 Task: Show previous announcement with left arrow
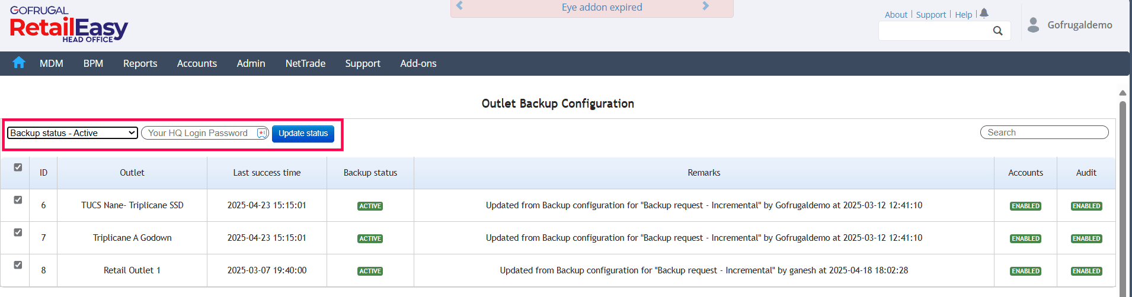pos(459,7)
